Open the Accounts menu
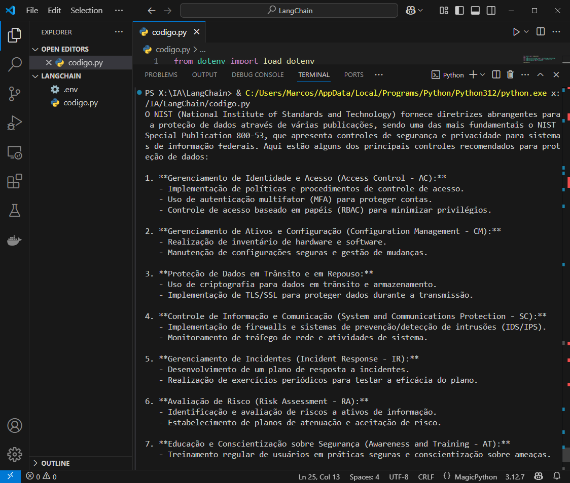This screenshot has height=483, width=570. point(15,426)
